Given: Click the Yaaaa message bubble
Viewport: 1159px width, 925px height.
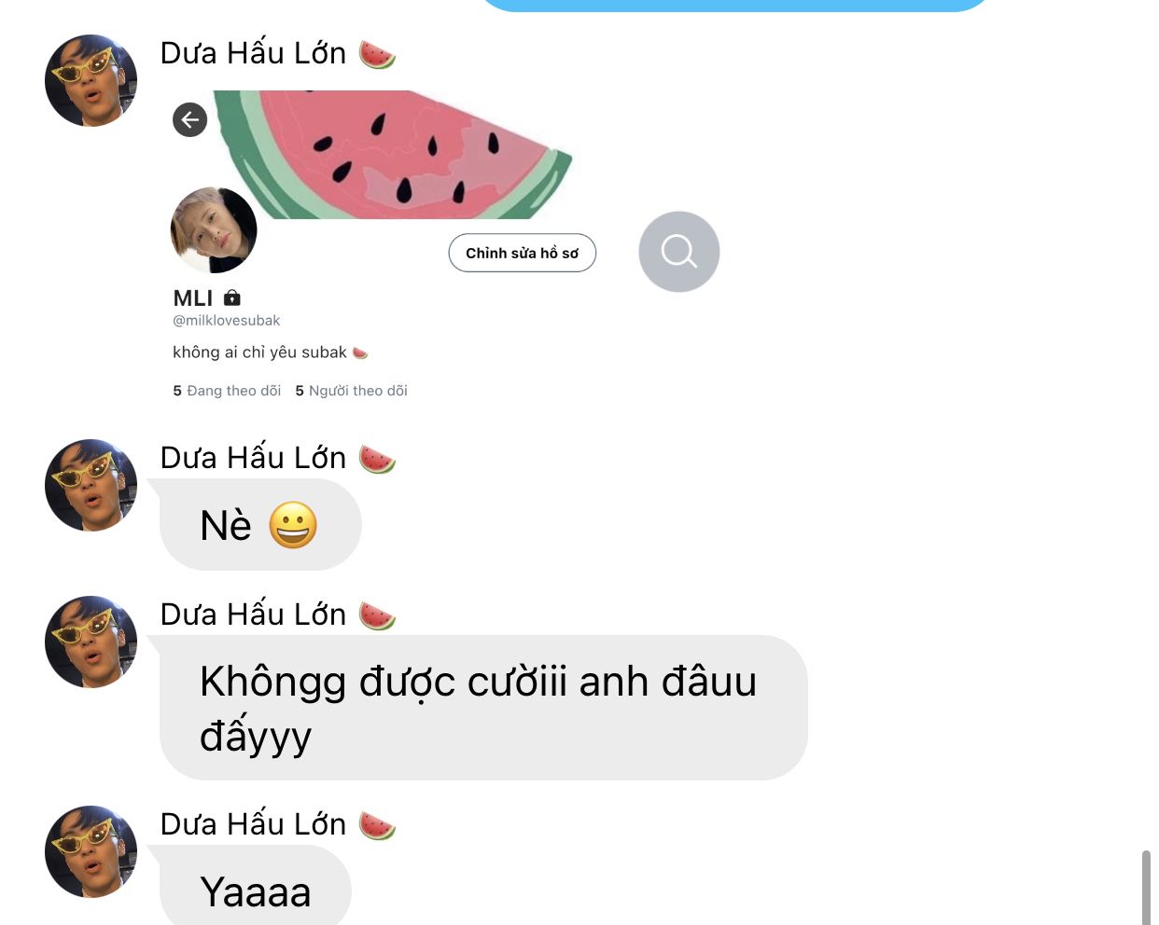Looking at the screenshot, I should point(256,886).
